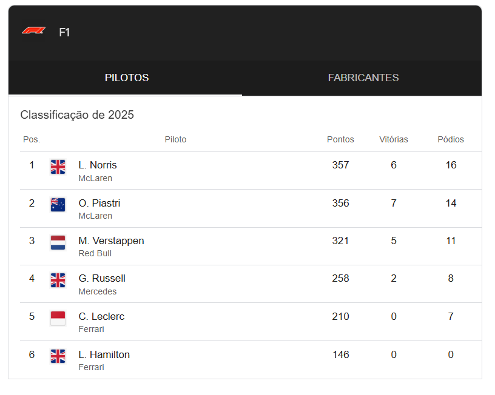The height and width of the screenshot is (395, 495).
Task: Click the UK flag beside G. Russell
Action: [58, 280]
